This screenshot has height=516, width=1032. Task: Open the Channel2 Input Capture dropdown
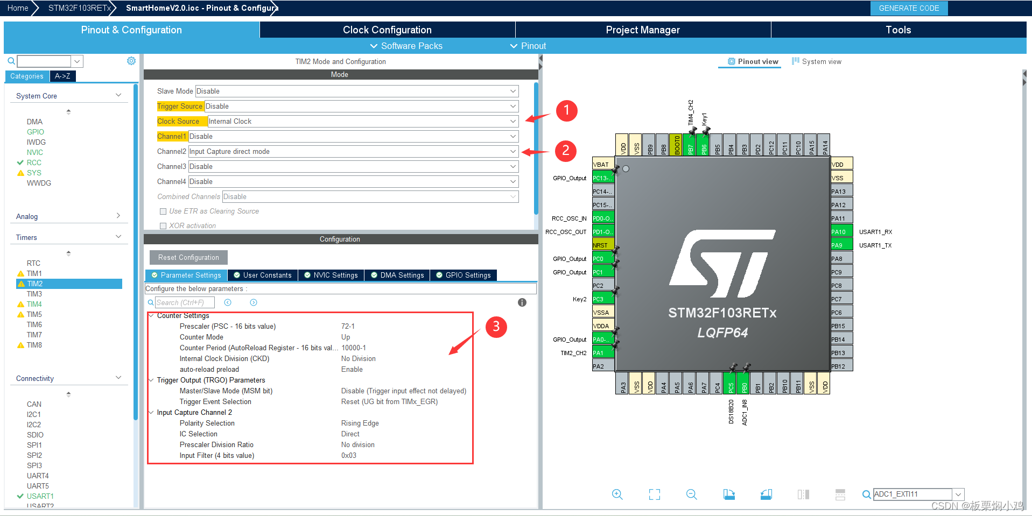[x=354, y=152]
